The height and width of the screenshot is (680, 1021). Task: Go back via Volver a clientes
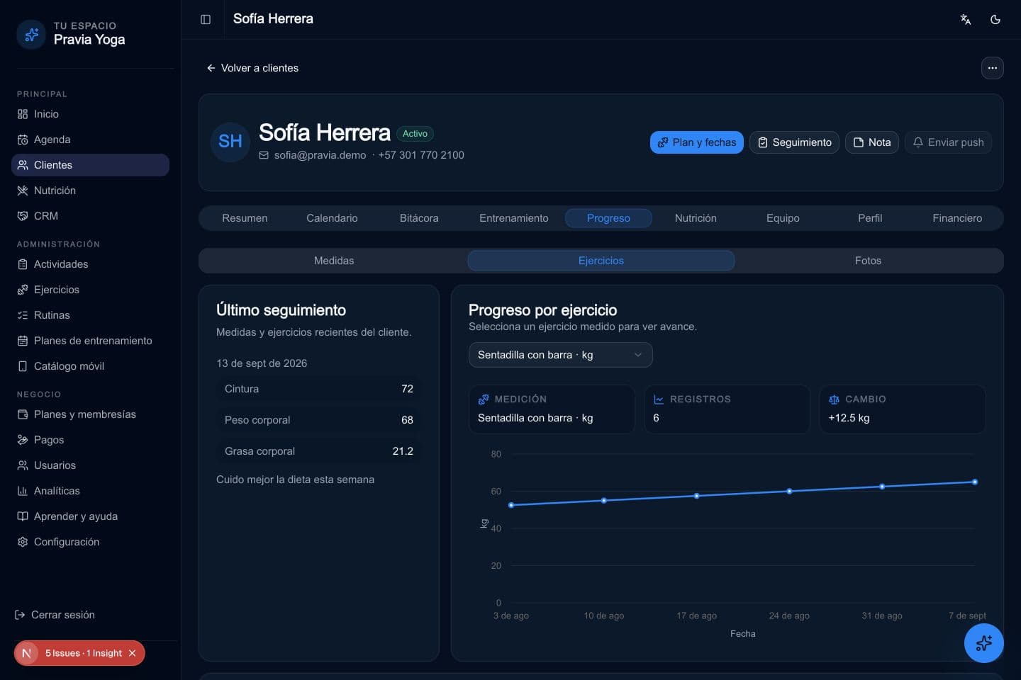click(x=252, y=68)
